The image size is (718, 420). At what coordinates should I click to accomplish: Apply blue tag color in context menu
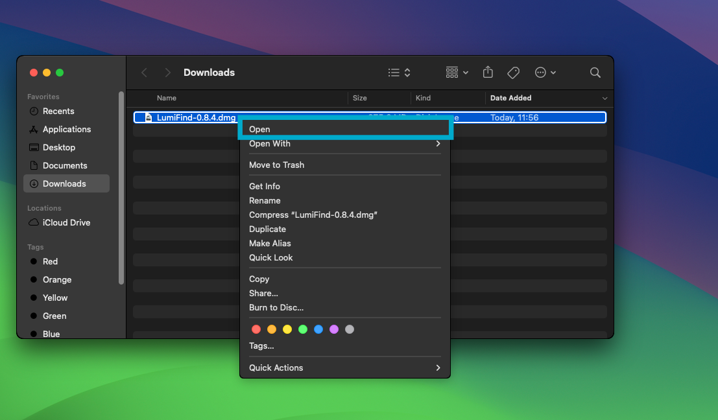coord(318,329)
